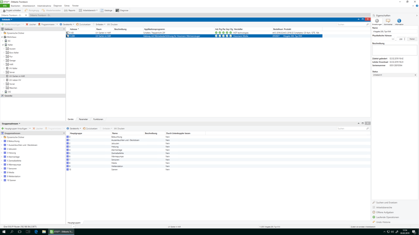419x235 pixels.
Task: Open Suchen und Ersetzen panel
Action: (x=386, y=202)
